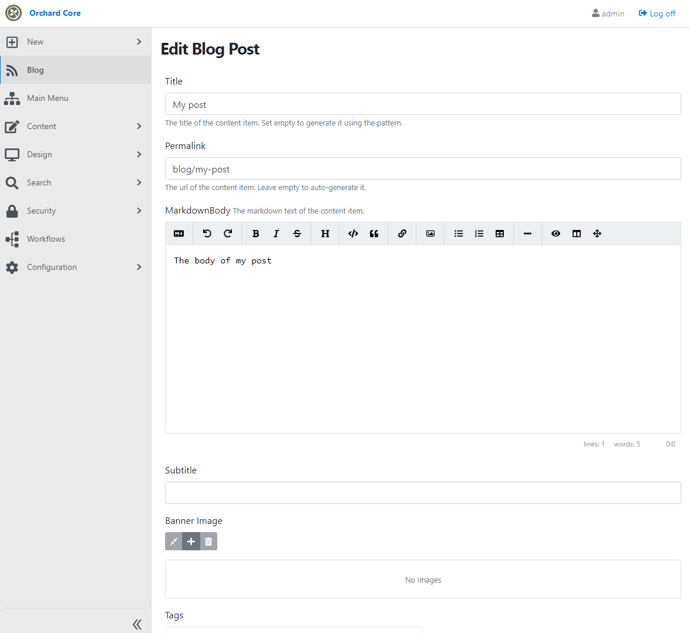Insert a code block in the editor

pos(353,233)
